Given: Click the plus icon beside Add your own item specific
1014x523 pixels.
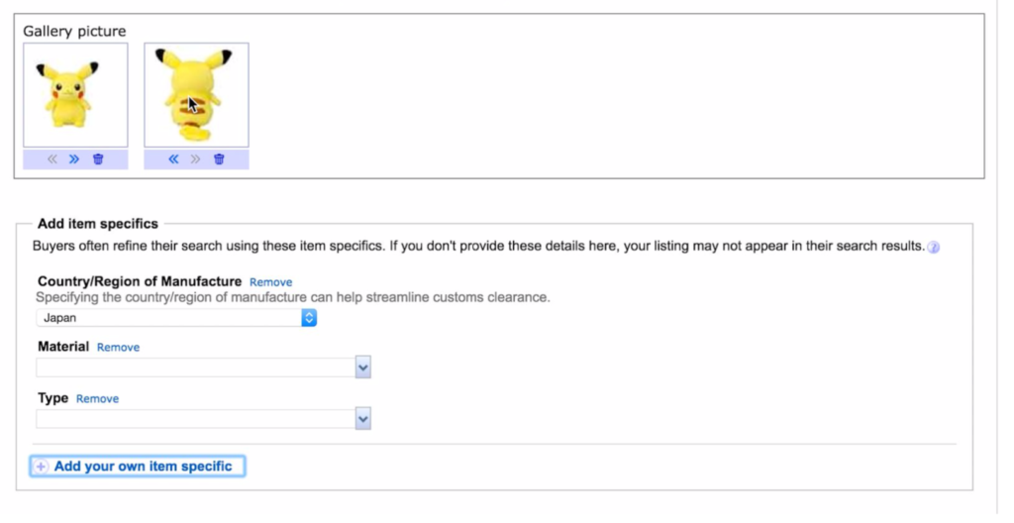Looking at the screenshot, I should pyautogui.click(x=41, y=467).
